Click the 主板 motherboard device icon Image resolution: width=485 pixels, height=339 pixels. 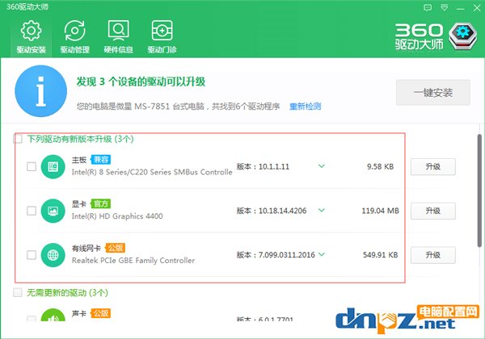point(53,167)
